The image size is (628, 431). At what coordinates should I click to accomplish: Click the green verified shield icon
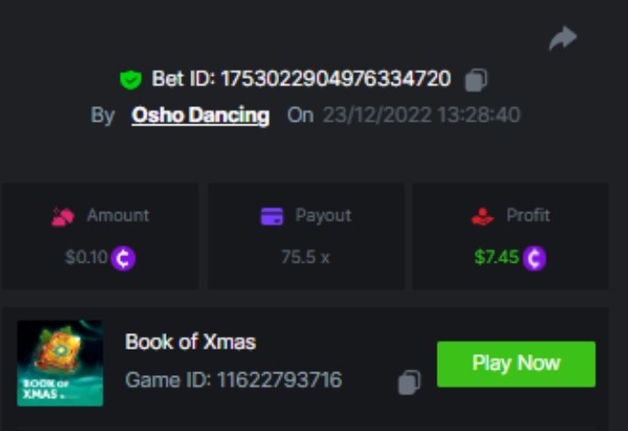tap(131, 80)
